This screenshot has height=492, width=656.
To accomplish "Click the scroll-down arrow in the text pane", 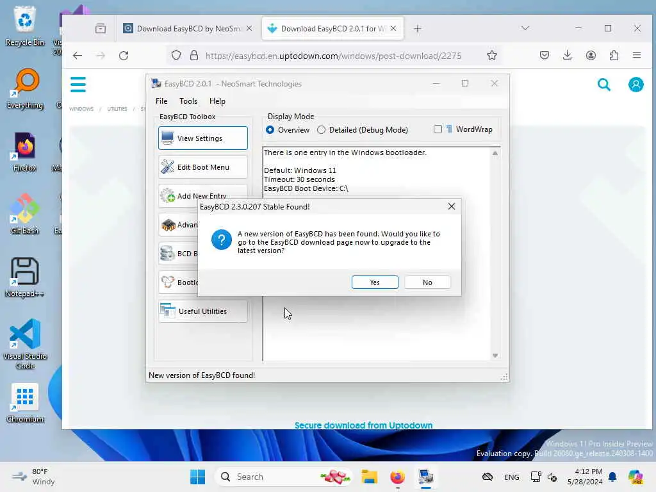I will pos(495,355).
